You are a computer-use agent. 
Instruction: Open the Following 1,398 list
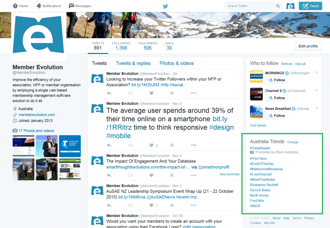[x=121, y=46]
